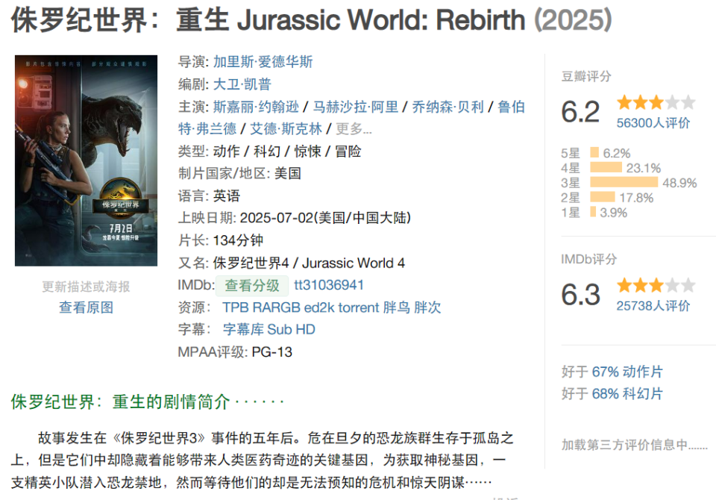Image resolution: width=716 pixels, height=500 pixels.
Task: Open actor link 马赫沙拉·阿里
Action: pos(356,107)
